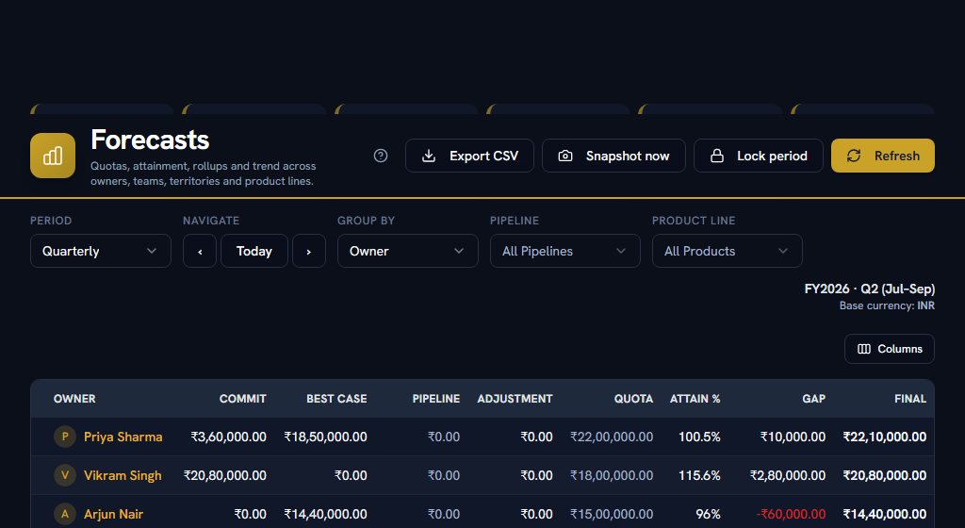Click the ADJUSTMENT column header

pos(515,399)
